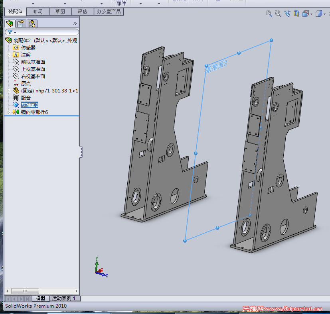Click the Display Style cube icon
Image resolution: width=330 pixels, height=314 pixels.
point(318,14)
